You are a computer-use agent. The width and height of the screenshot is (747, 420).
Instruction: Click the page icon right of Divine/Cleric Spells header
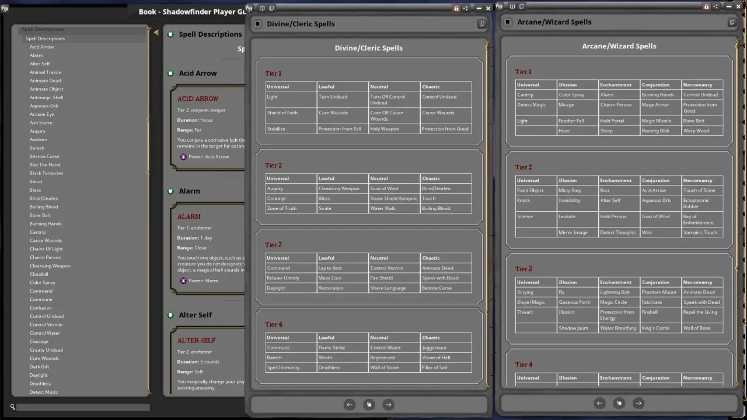coord(481,24)
